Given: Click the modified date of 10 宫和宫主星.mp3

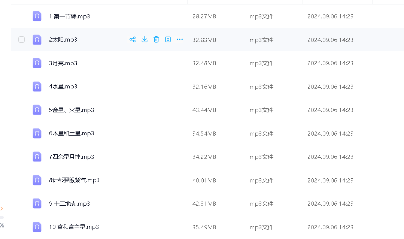Looking at the screenshot, I should click(330, 227).
